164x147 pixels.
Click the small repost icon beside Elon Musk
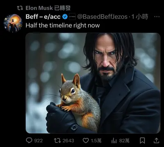[x=20, y=8]
